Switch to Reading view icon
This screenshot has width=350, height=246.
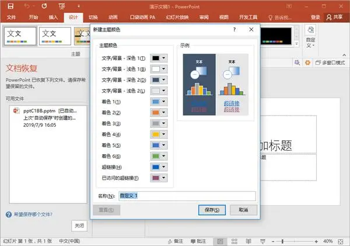click(249, 241)
